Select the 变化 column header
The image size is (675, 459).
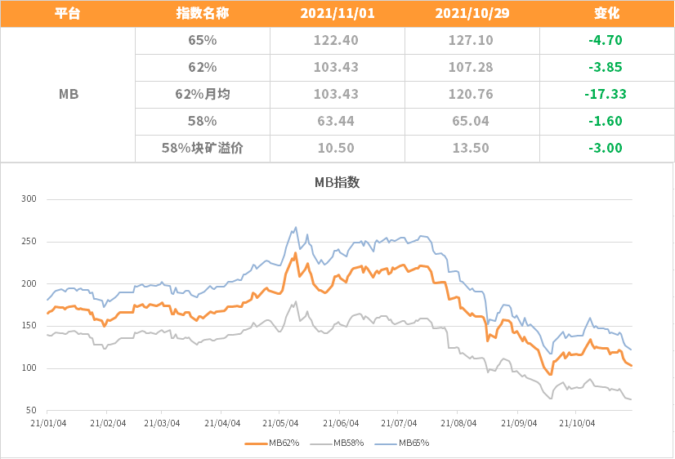(607, 13)
